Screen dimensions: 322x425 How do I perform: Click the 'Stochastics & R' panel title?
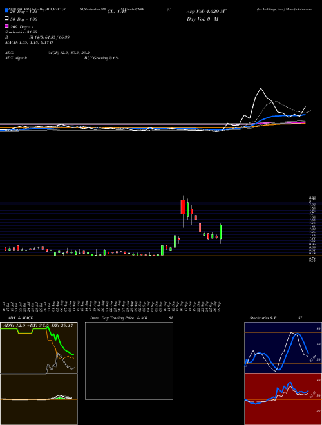[263, 318]
